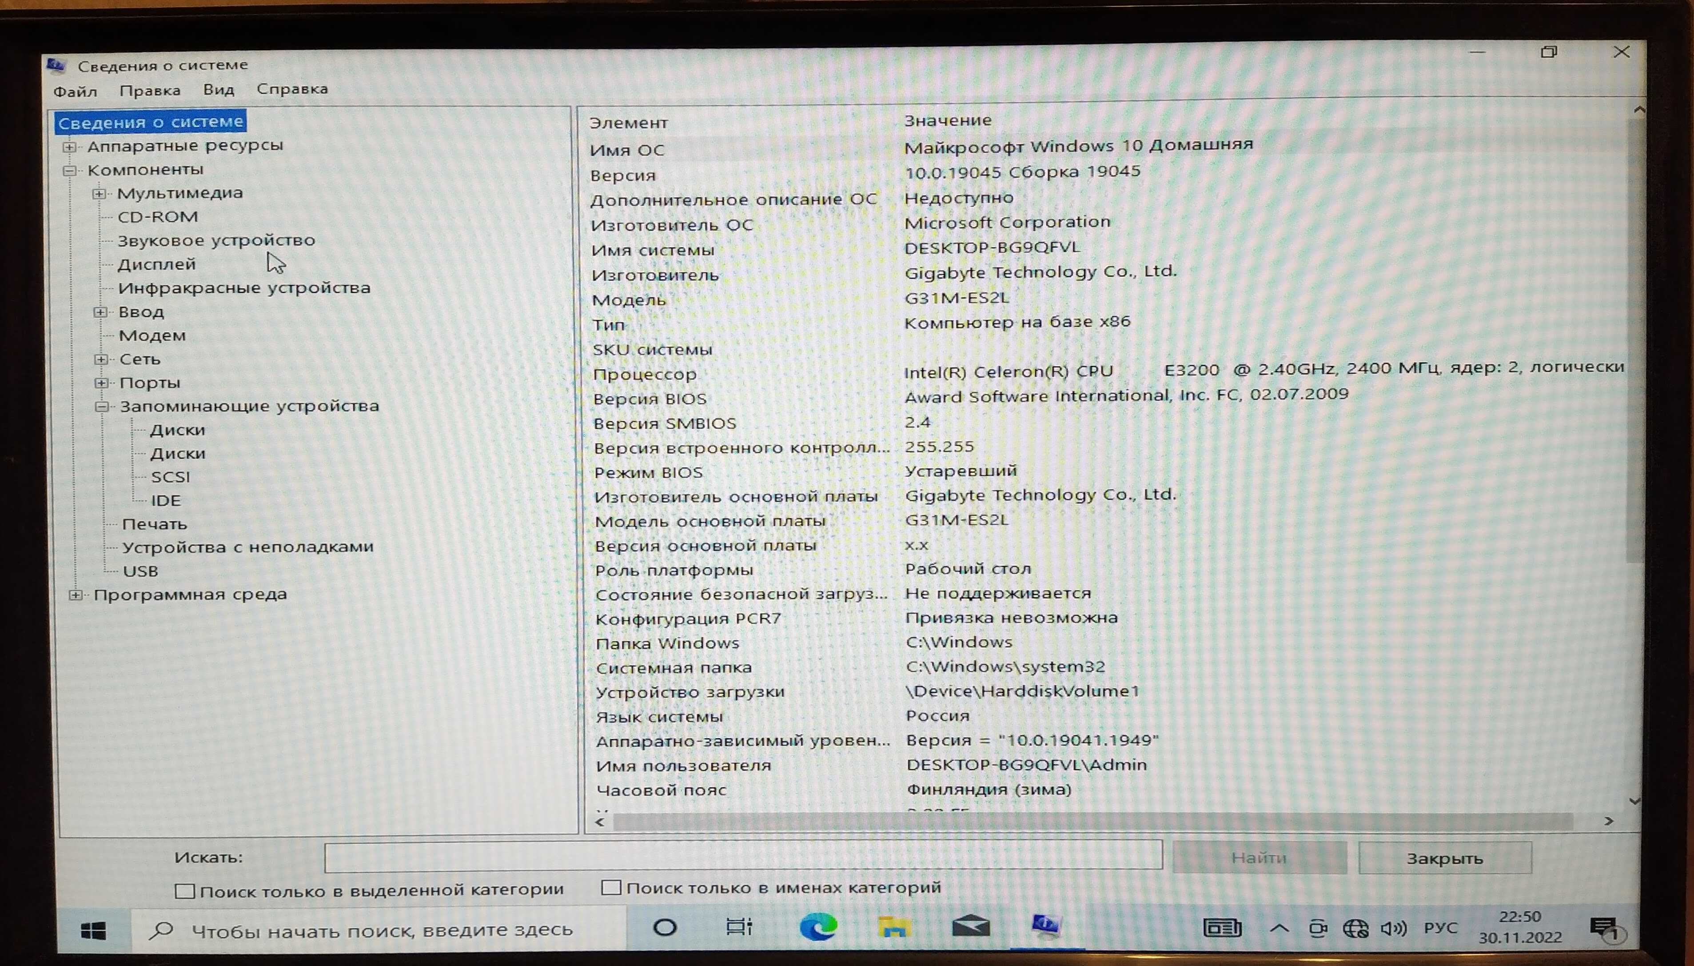Image resolution: width=1694 pixels, height=966 pixels.
Task: Select Устройства с неполадками in the tree
Action: 248,547
